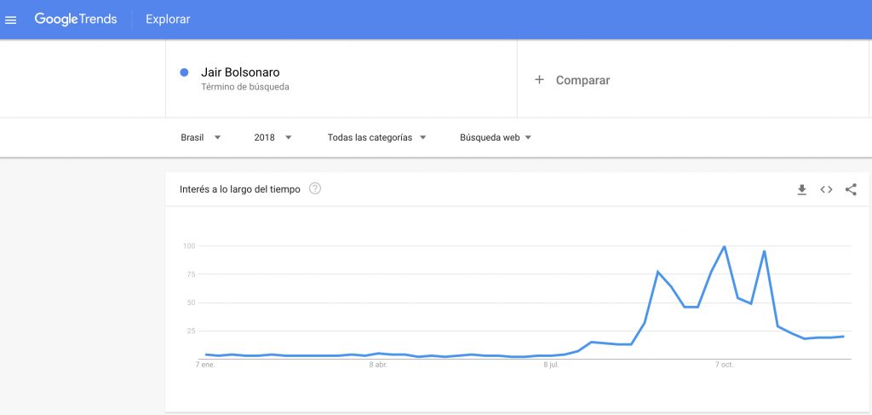Viewport: 872px width, 415px height.
Task: Expand Todas las categorías dropdown
Action: pos(376,137)
